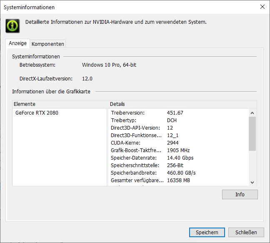Click the DirectX-Laufzeitversion label
Image resolution: width=270 pixels, height=243 pixels.
(46, 79)
